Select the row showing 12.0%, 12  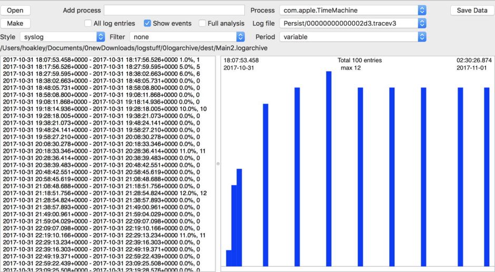(x=104, y=193)
